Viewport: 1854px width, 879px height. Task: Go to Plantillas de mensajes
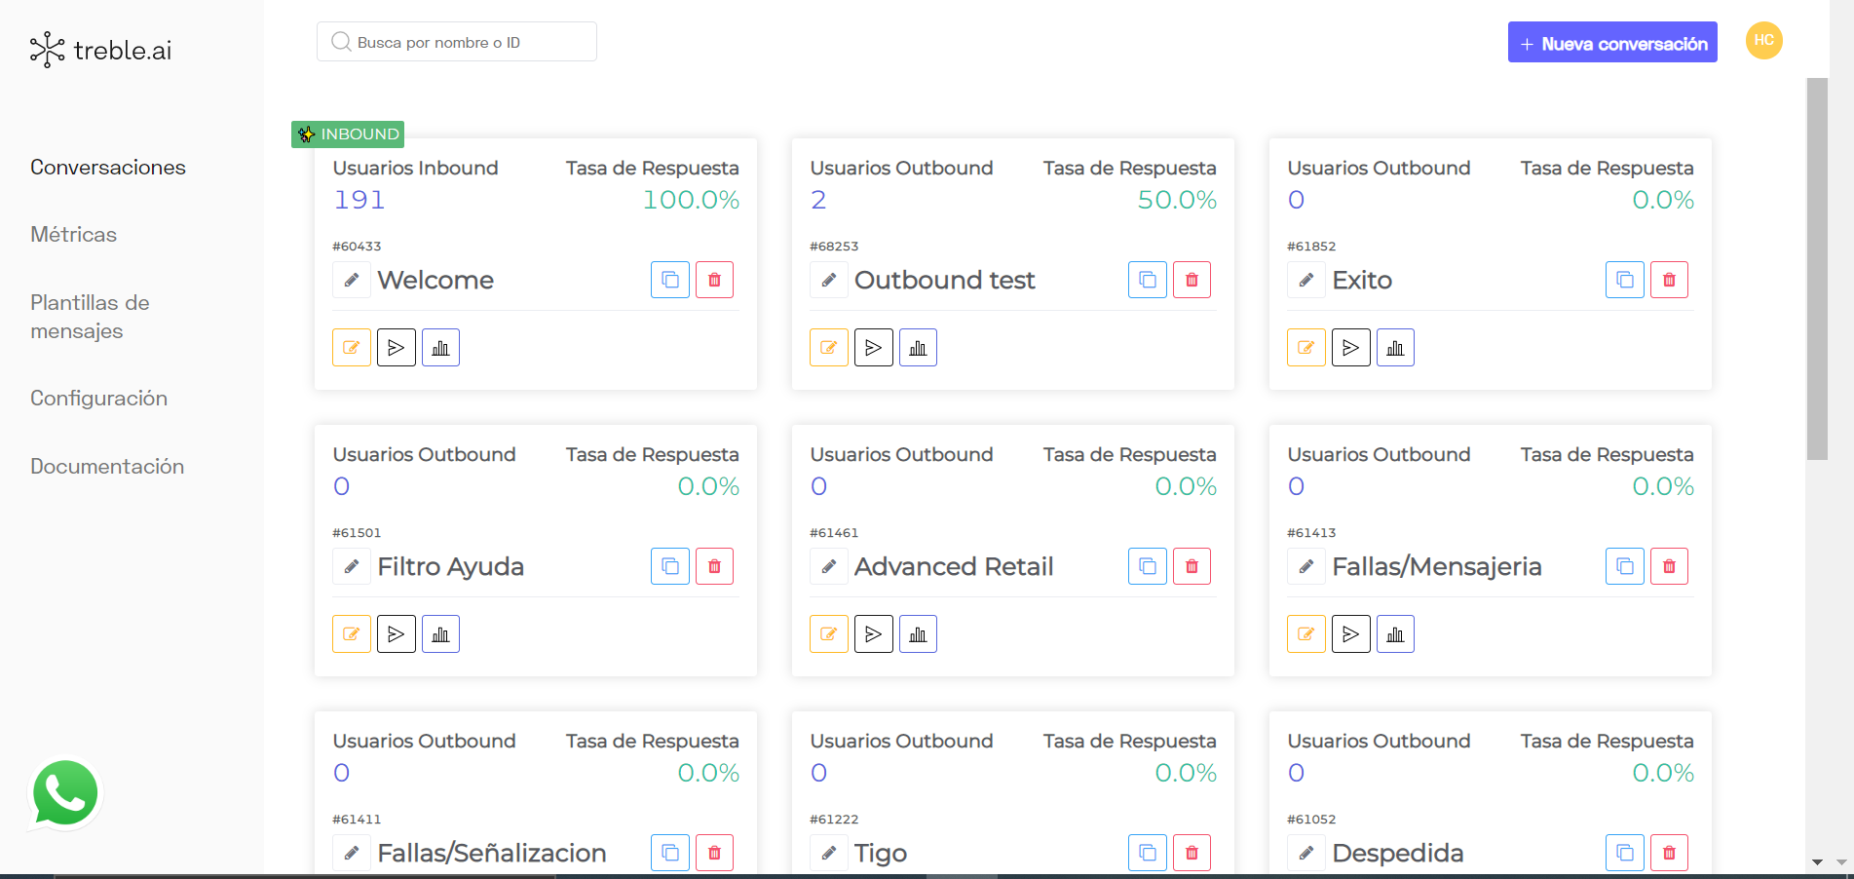pyautogui.click(x=90, y=317)
